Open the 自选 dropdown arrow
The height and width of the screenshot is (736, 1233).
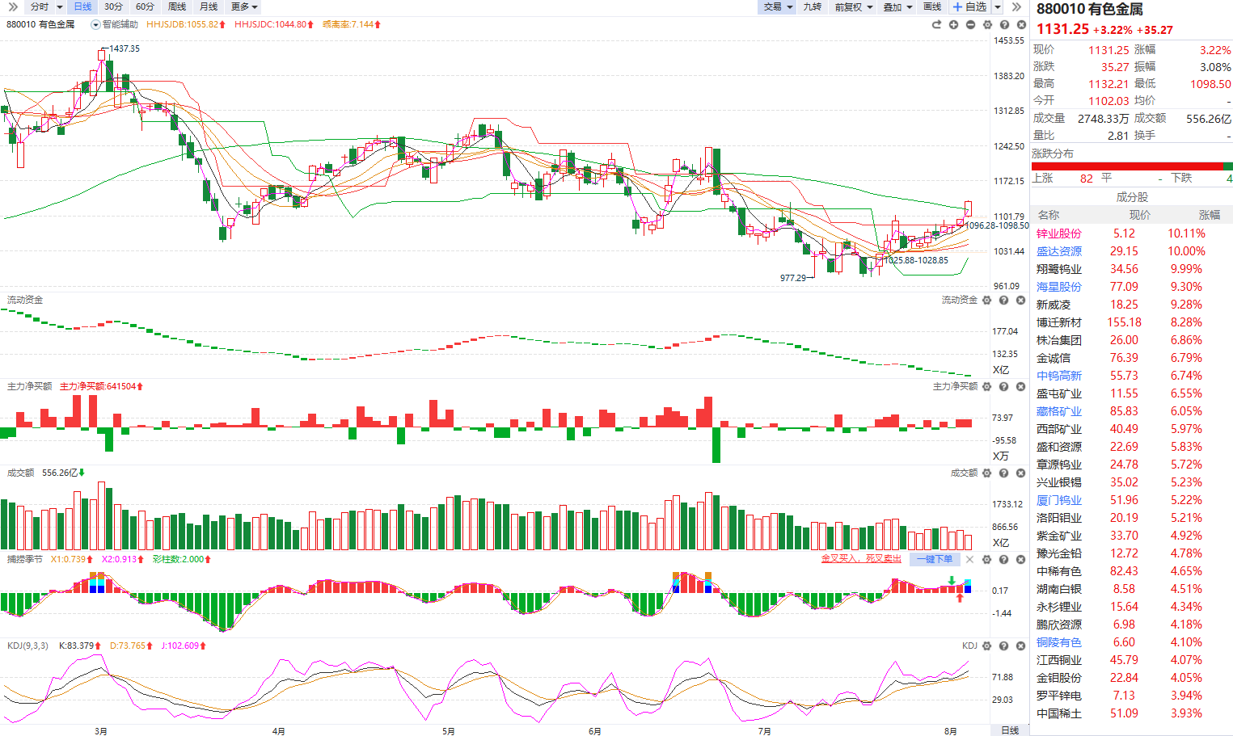(998, 6)
